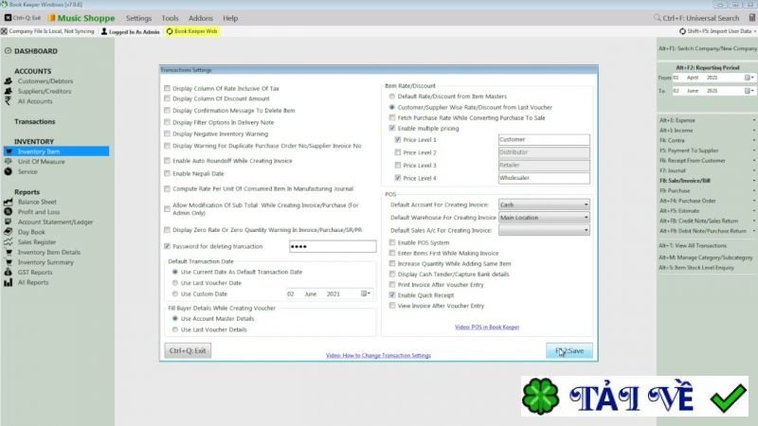
Task: Click the Logged In As Admin user icon
Action: pos(104,31)
